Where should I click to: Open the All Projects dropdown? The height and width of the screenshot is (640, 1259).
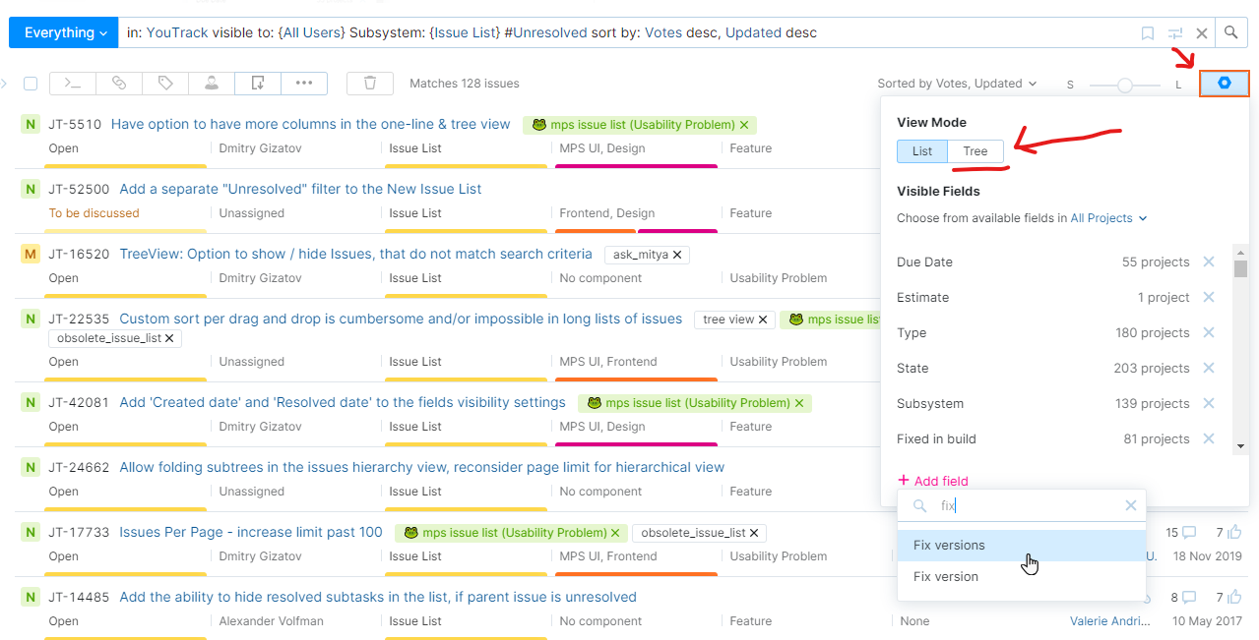pos(1108,218)
